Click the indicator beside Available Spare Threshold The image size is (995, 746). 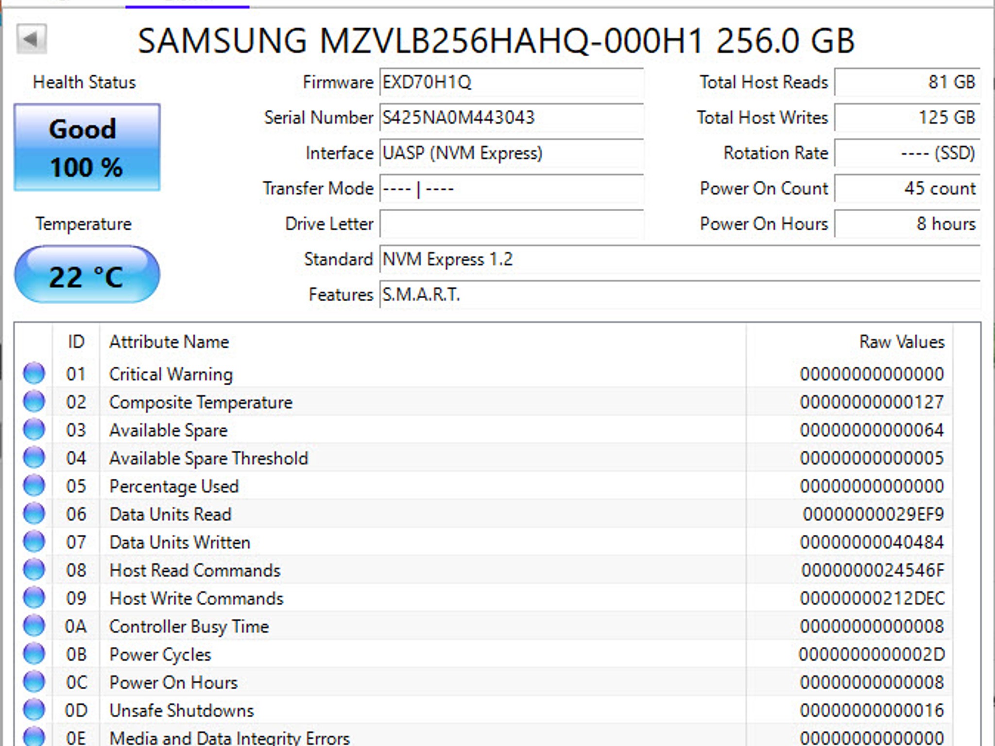tap(33, 458)
